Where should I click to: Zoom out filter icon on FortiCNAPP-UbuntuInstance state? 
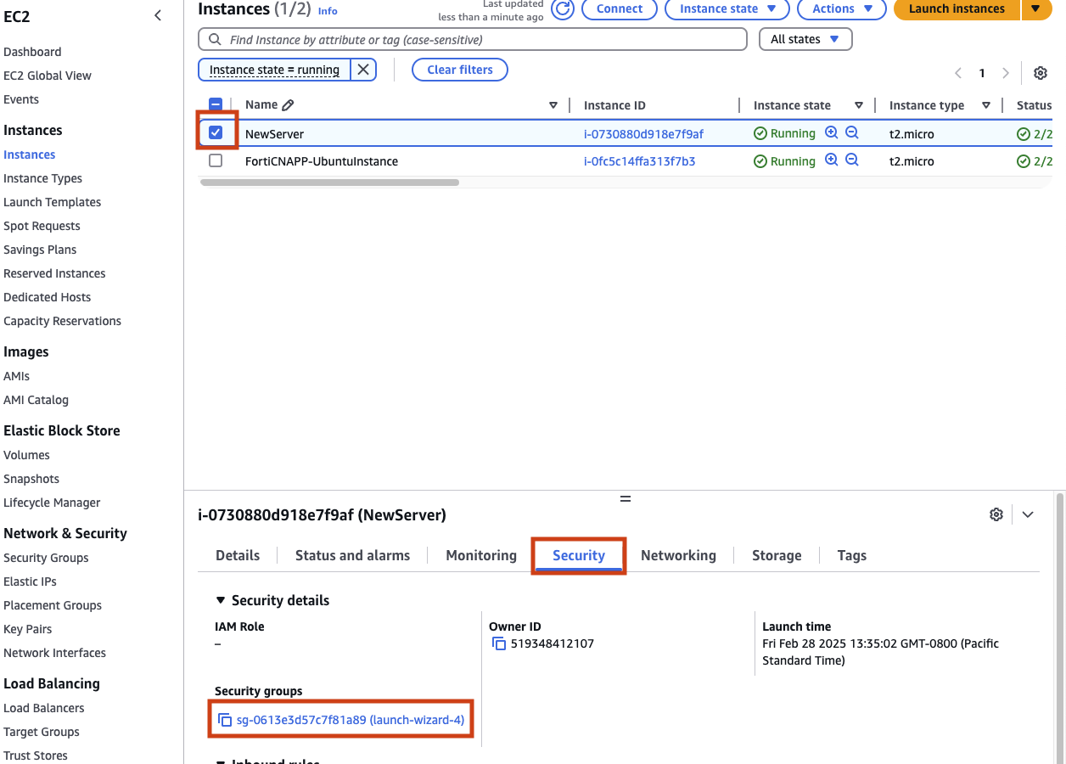(x=852, y=160)
